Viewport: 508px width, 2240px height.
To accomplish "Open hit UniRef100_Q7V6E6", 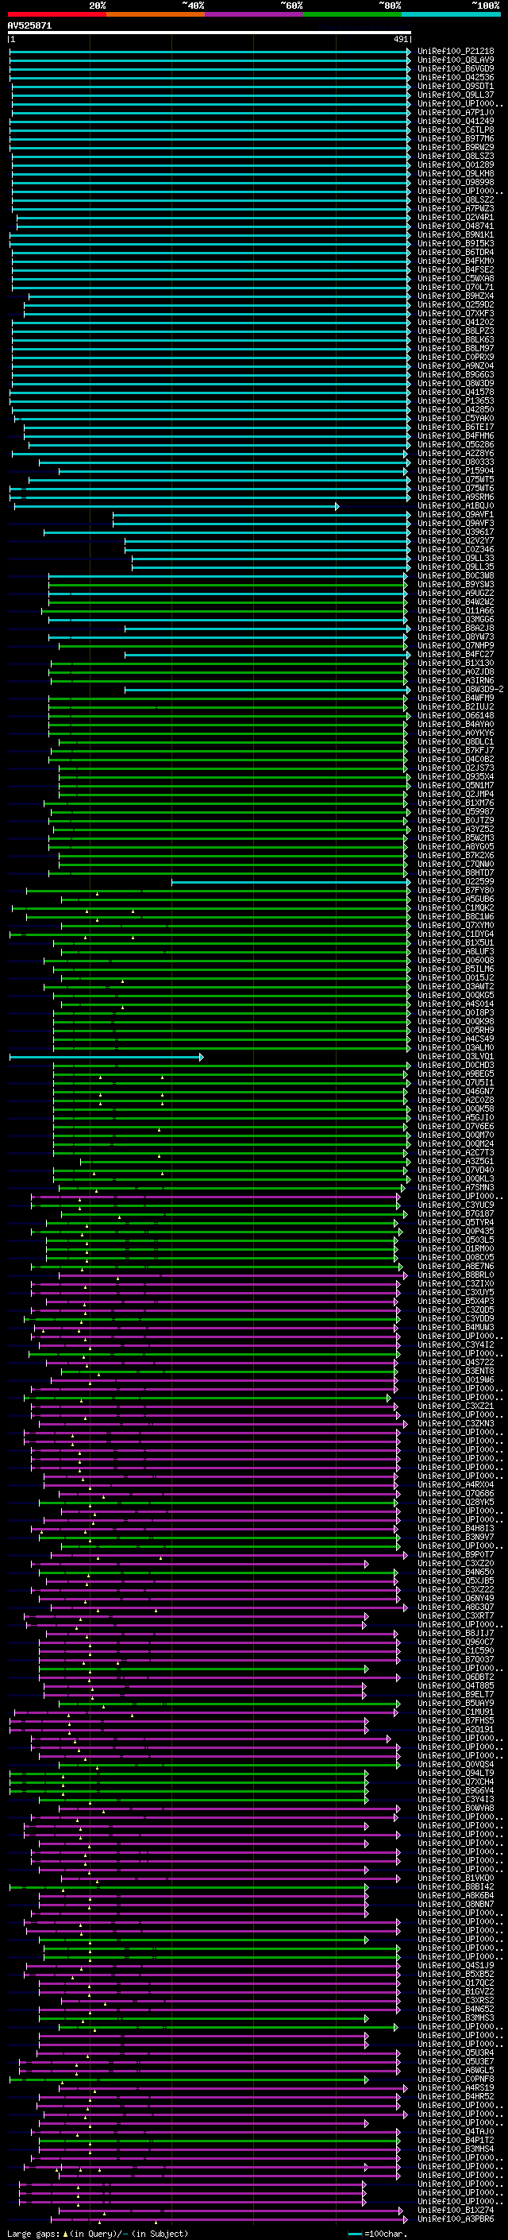I will tap(456, 1127).
